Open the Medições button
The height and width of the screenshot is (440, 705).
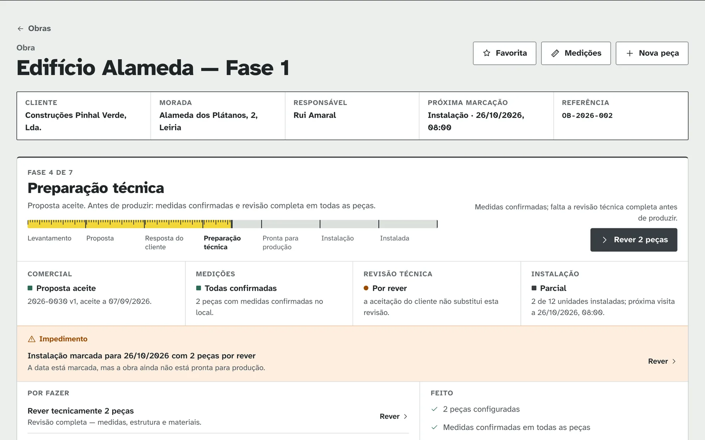click(x=576, y=53)
